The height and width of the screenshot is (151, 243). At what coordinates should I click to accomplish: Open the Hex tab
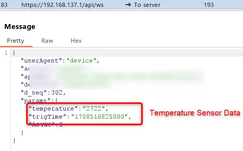[76, 41]
